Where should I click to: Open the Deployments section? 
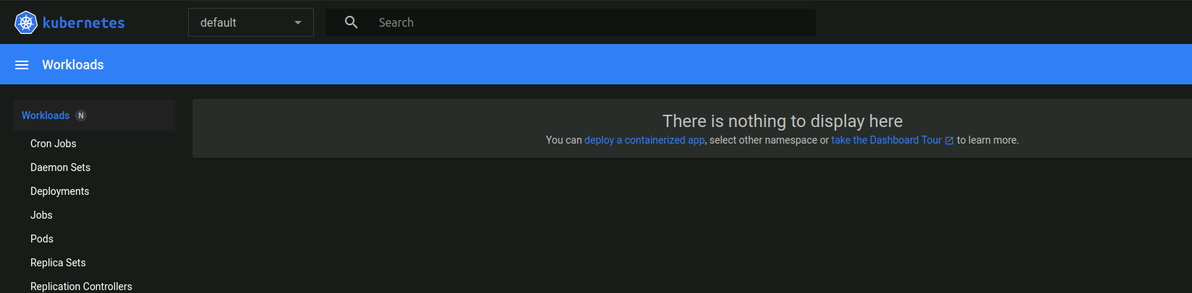[60, 191]
